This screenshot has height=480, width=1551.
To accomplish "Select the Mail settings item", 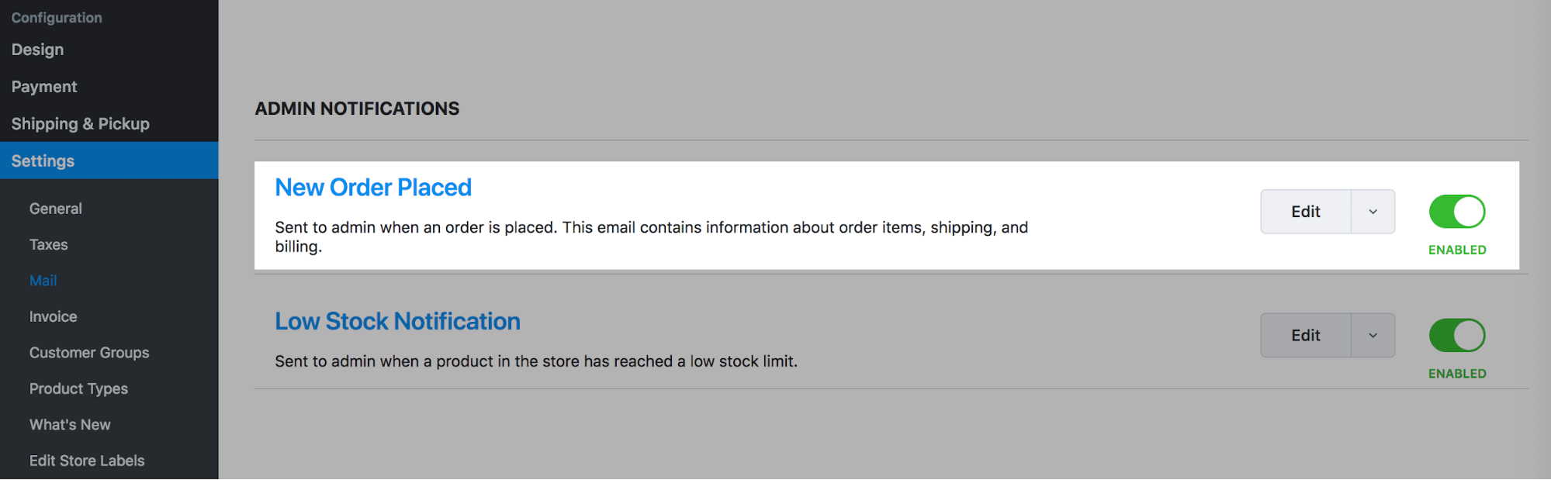I will point(43,281).
